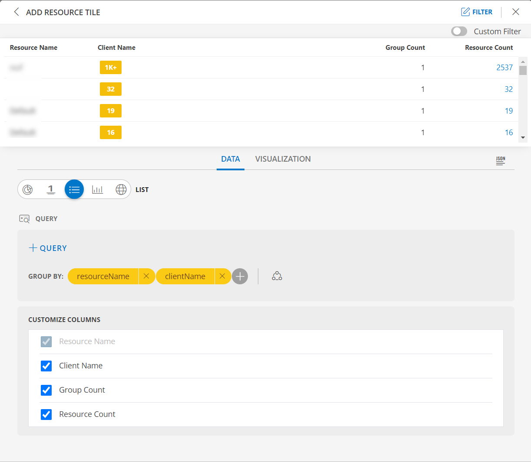Switch to the VISUALIZATION tab

tap(283, 159)
